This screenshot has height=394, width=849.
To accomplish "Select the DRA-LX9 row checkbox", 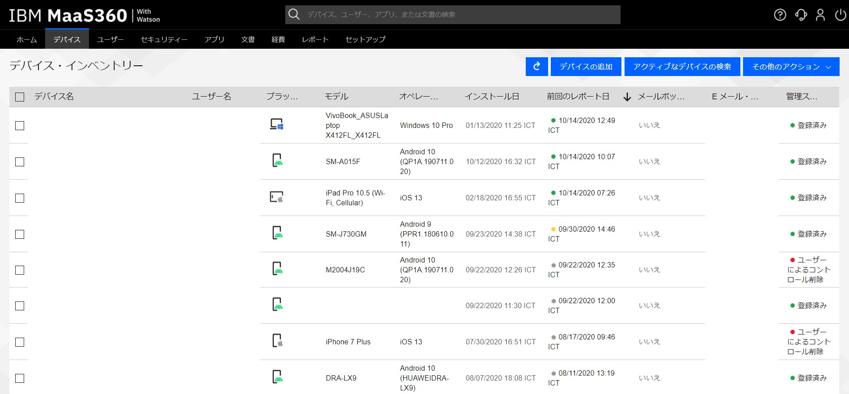I will tap(20, 378).
